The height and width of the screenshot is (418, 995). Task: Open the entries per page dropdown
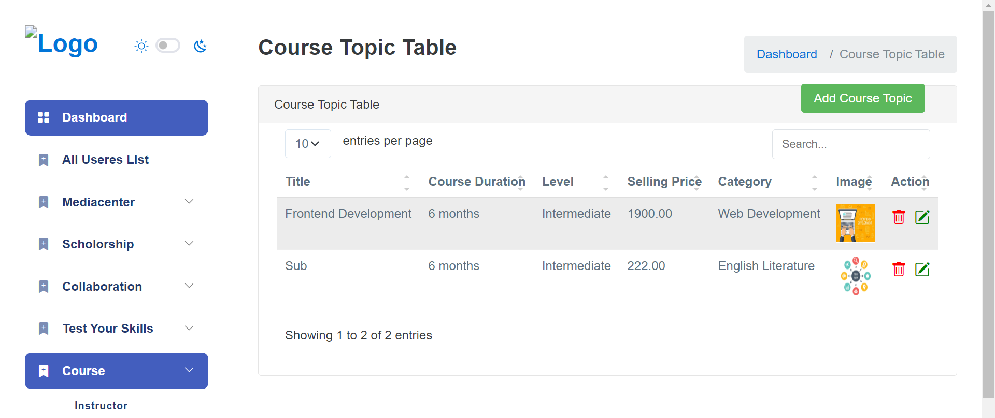[x=308, y=144]
